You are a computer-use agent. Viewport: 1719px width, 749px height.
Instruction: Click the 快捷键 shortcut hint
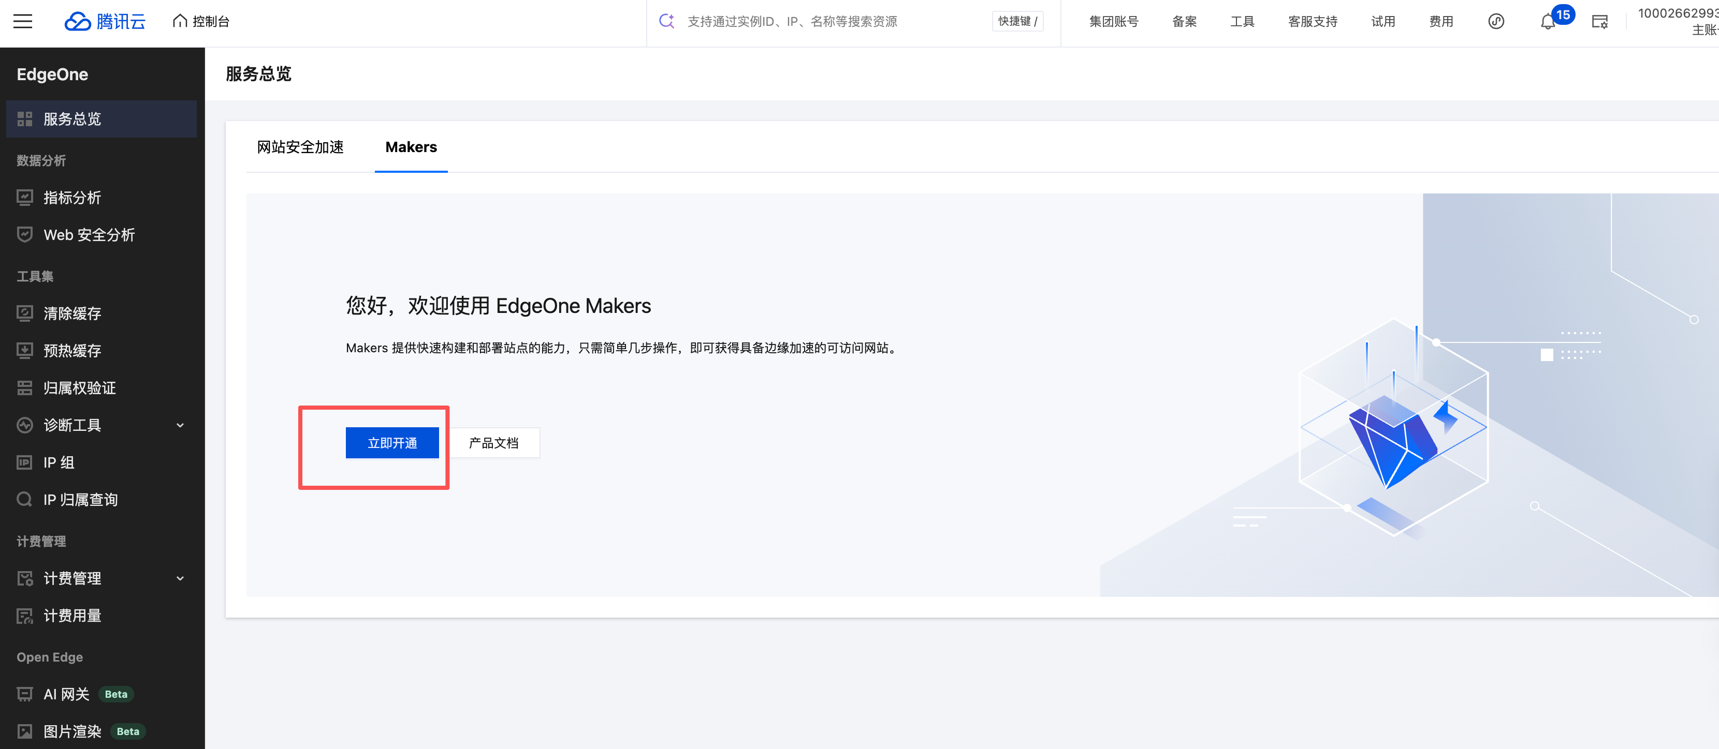tap(1017, 21)
